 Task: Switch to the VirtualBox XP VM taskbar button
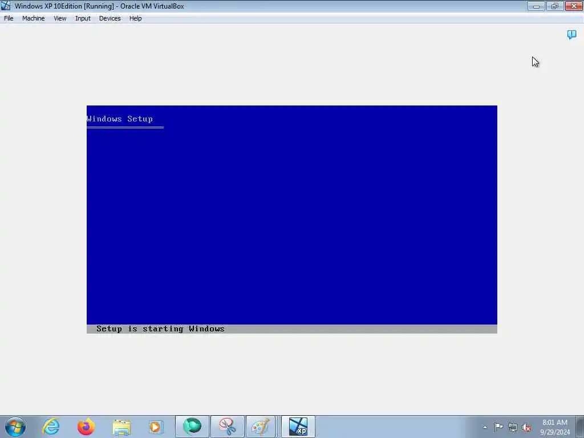[298, 427]
